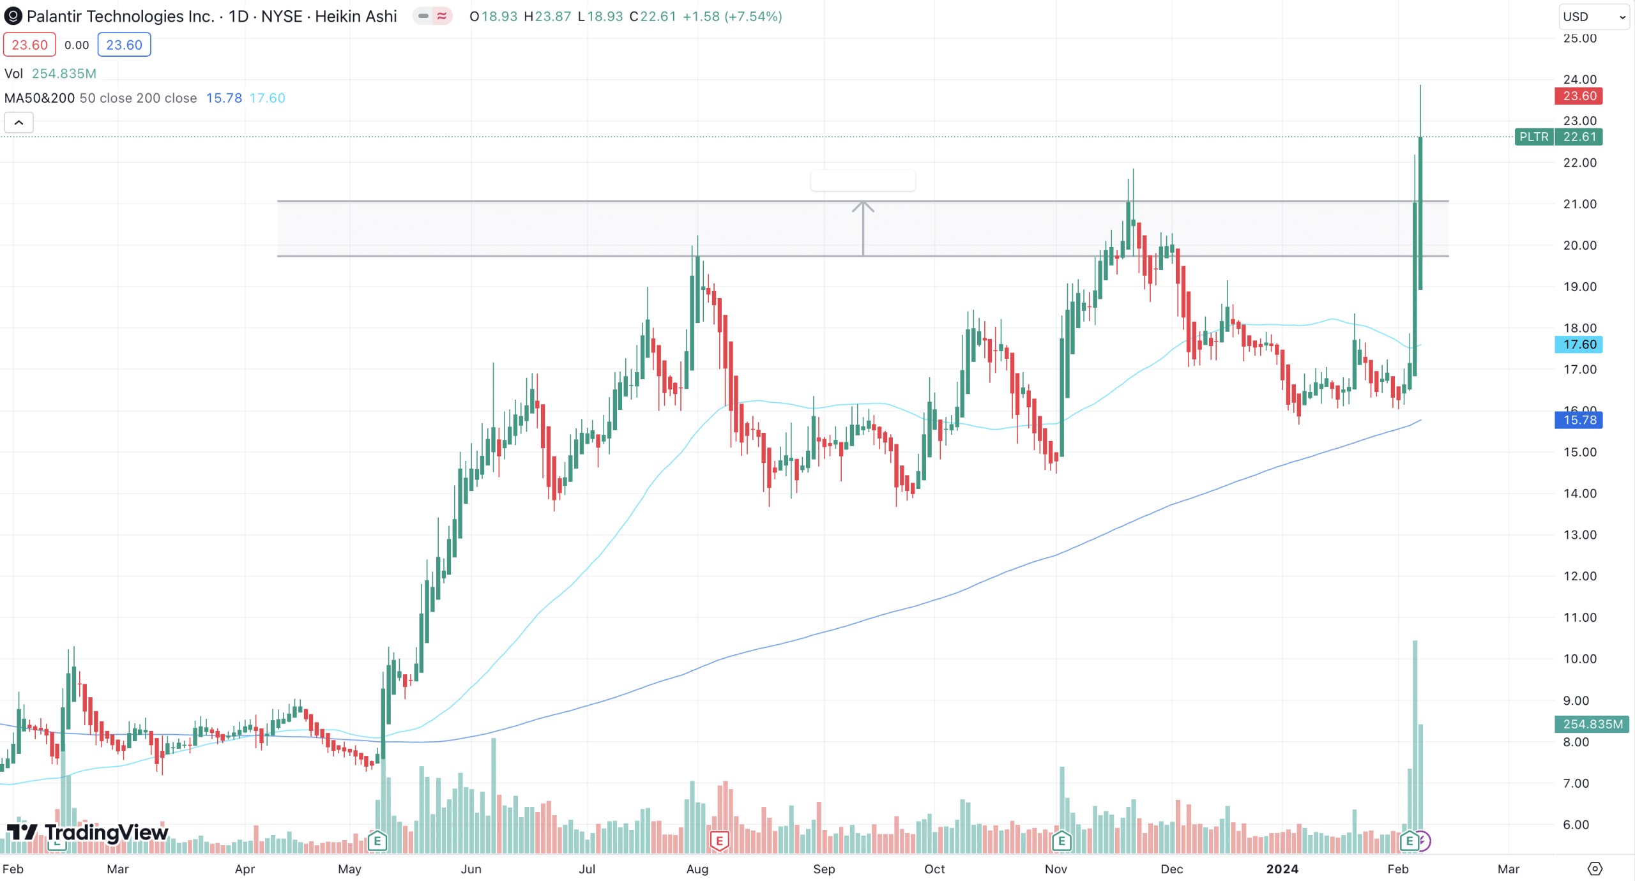Image resolution: width=1635 pixels, height=881 pixels.
Task: Open the USD currency dropdown
Action: click(1593, 17)
